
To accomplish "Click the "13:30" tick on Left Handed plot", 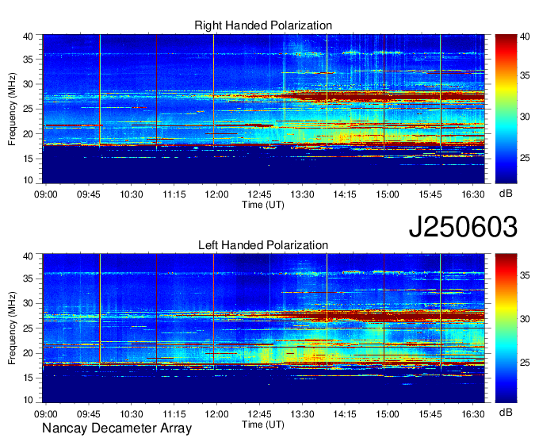I will click(302, 414).
